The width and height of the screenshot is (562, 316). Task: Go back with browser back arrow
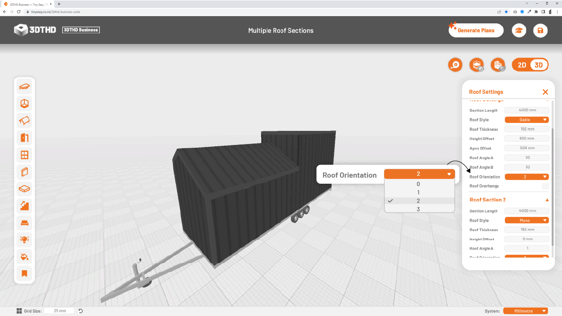pos(5,12)
